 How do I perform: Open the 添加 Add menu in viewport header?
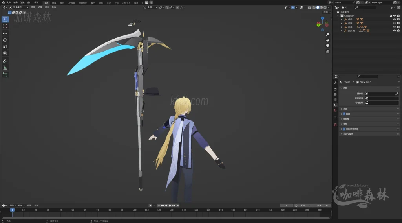[47, 7]
